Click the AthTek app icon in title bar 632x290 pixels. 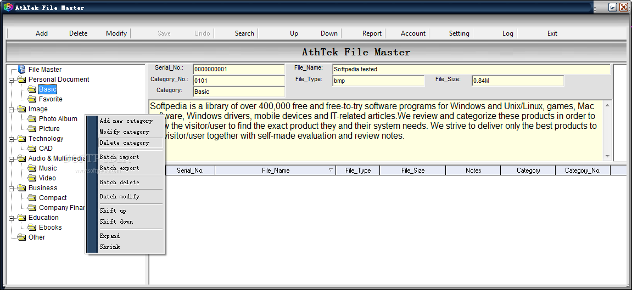tap(8, 7)
